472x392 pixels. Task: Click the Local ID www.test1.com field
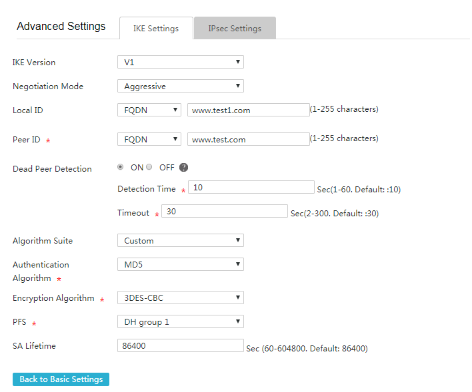pyautogui.click(x=249, y=110)
